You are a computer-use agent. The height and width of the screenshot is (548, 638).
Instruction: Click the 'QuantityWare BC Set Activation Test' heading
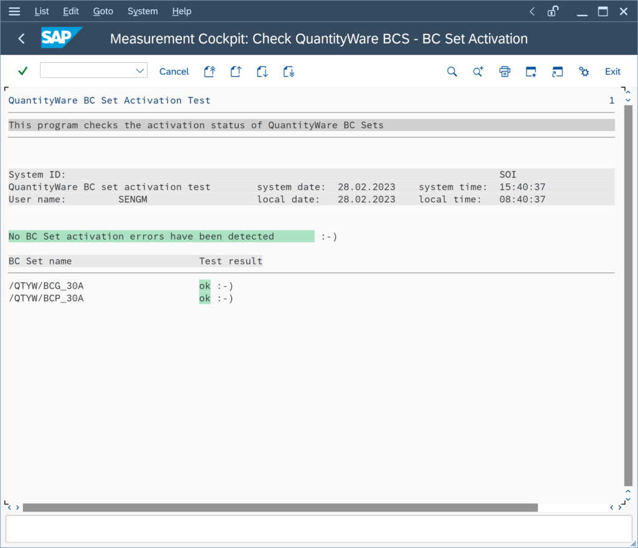(110, 100)
